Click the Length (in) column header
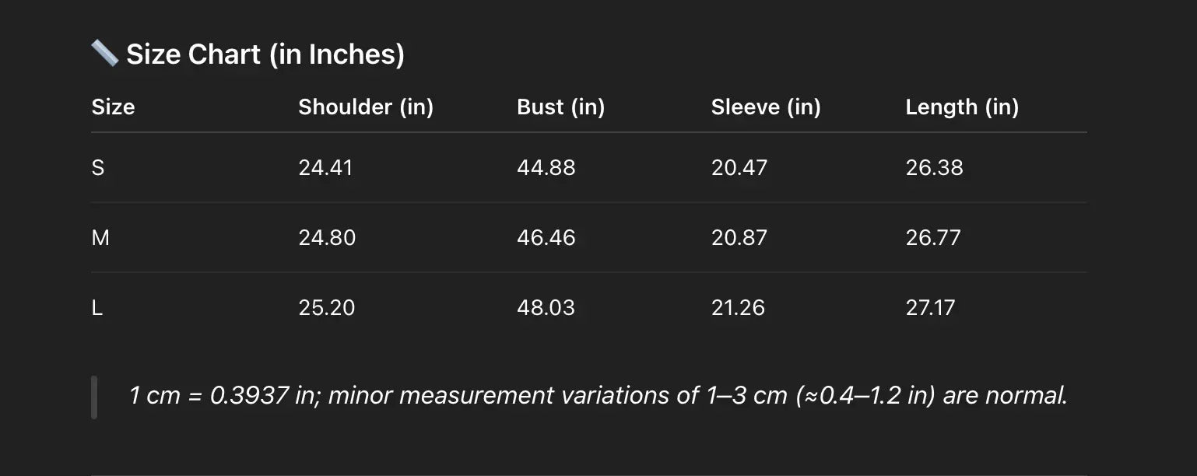Viewport: 1197px width, 476px height. [962, 107]
